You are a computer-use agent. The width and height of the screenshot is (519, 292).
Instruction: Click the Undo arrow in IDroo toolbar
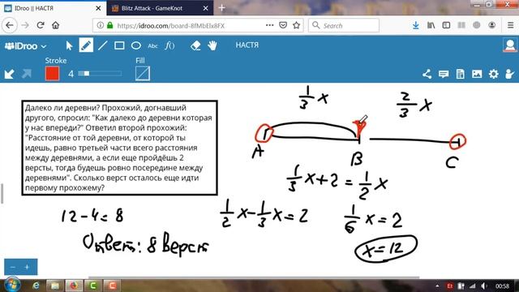pyautogui.click(x=9, y=74)
